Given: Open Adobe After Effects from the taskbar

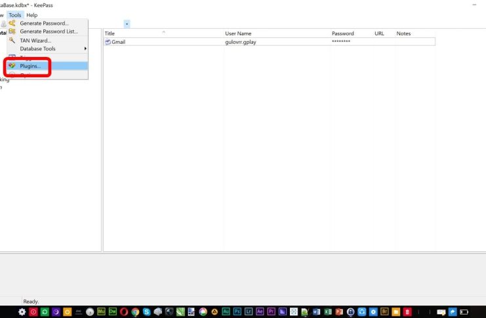Looking at the screenshot, I should click(260, 311).
